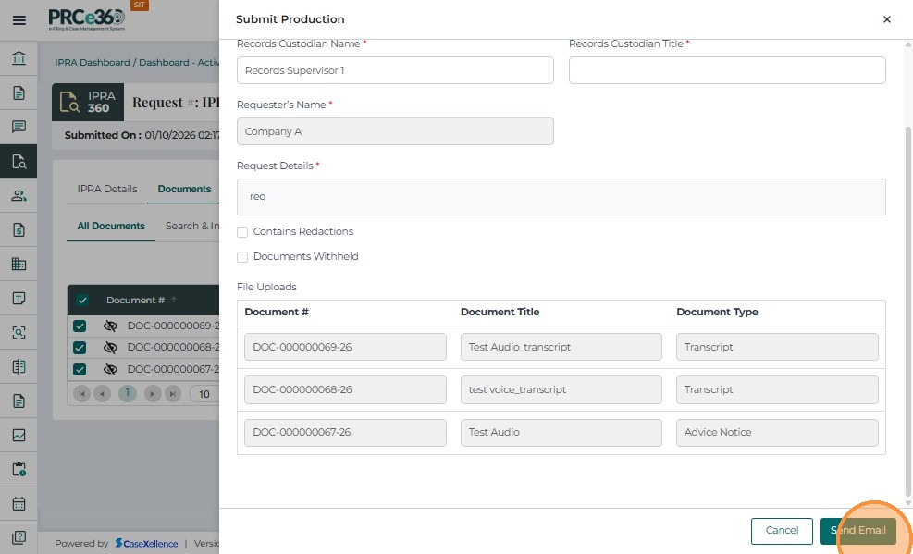Click the chart image sidebar icon

tap(19, 435)
